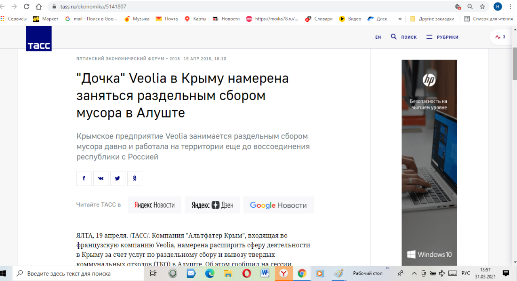Viewport: 517px width, 281px height.
Task: Open moika78.ru bookmark
Action: (x=272, y=19)
